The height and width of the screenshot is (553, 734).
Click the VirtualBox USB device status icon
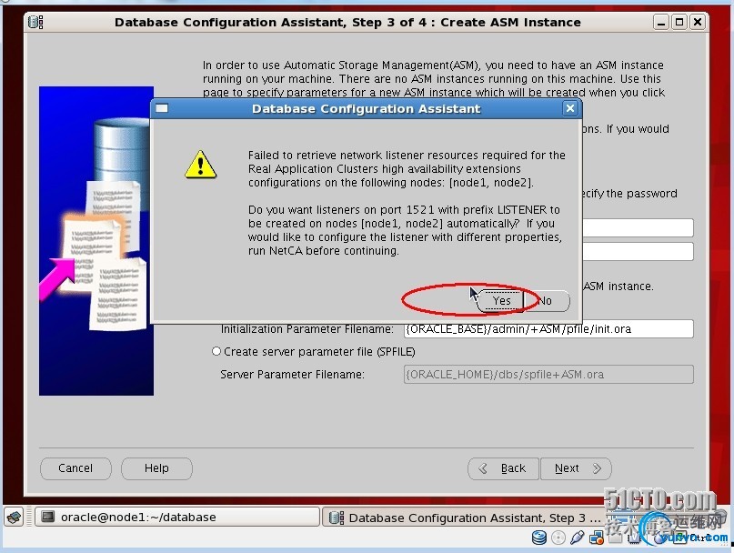click(x=578, y=538)
